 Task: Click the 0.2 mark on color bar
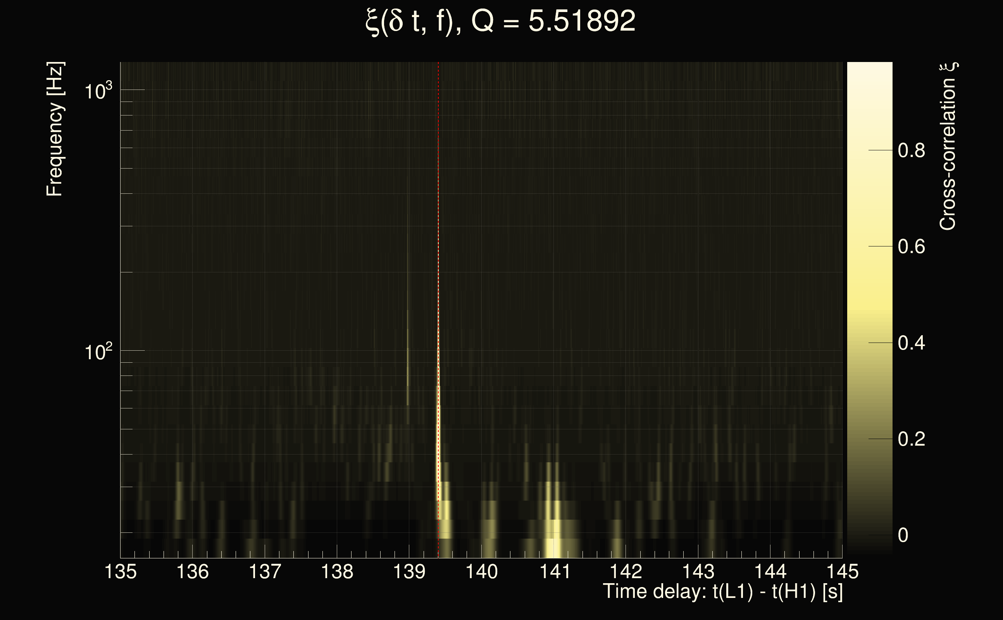pyautogui.click(x=911, y=439)
